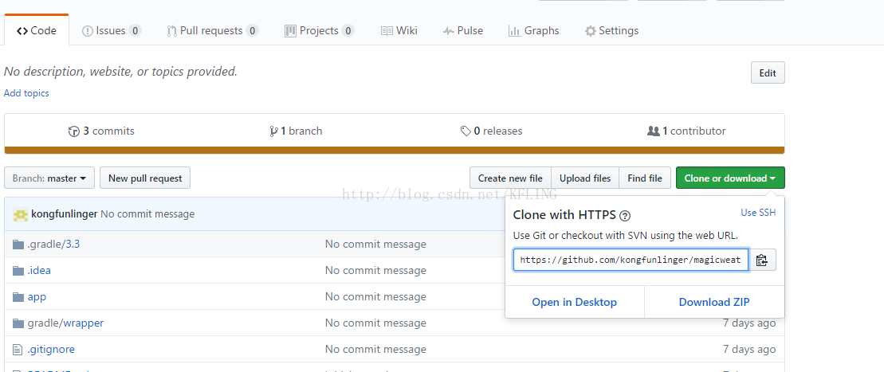Open the Issues tab

(x=111, y=31)
